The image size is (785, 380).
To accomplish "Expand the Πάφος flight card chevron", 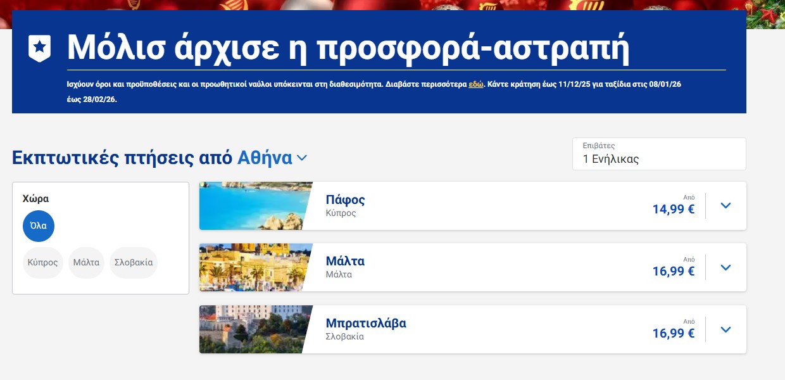I will tap(725, 206).
